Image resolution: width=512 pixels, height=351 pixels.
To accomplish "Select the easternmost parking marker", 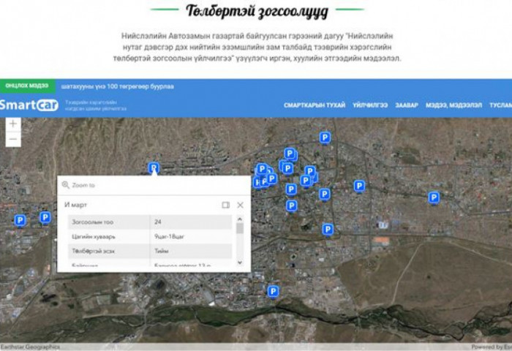I will [434, 198].
